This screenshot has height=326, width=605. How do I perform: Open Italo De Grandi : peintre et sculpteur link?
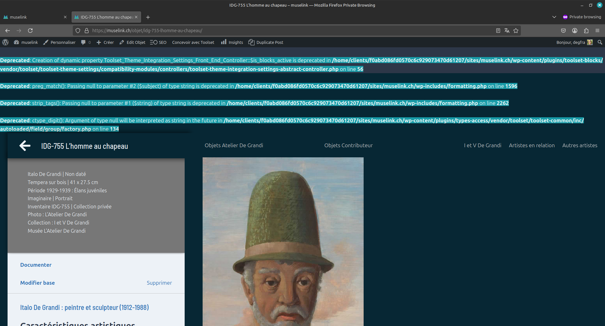84,307
